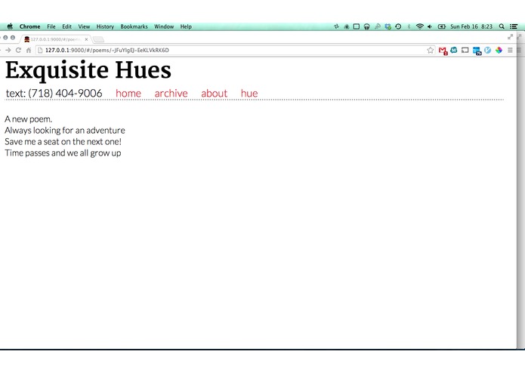Screen dimensions: 525x373
Task: Open the archive link
Action: click(171, 94)
